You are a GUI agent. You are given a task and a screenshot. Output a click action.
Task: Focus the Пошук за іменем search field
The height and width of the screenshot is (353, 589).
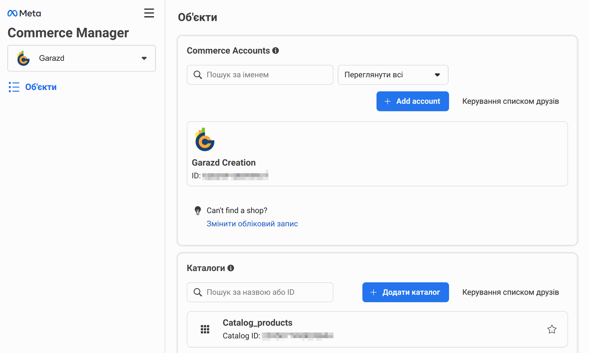tap(260, 75)
